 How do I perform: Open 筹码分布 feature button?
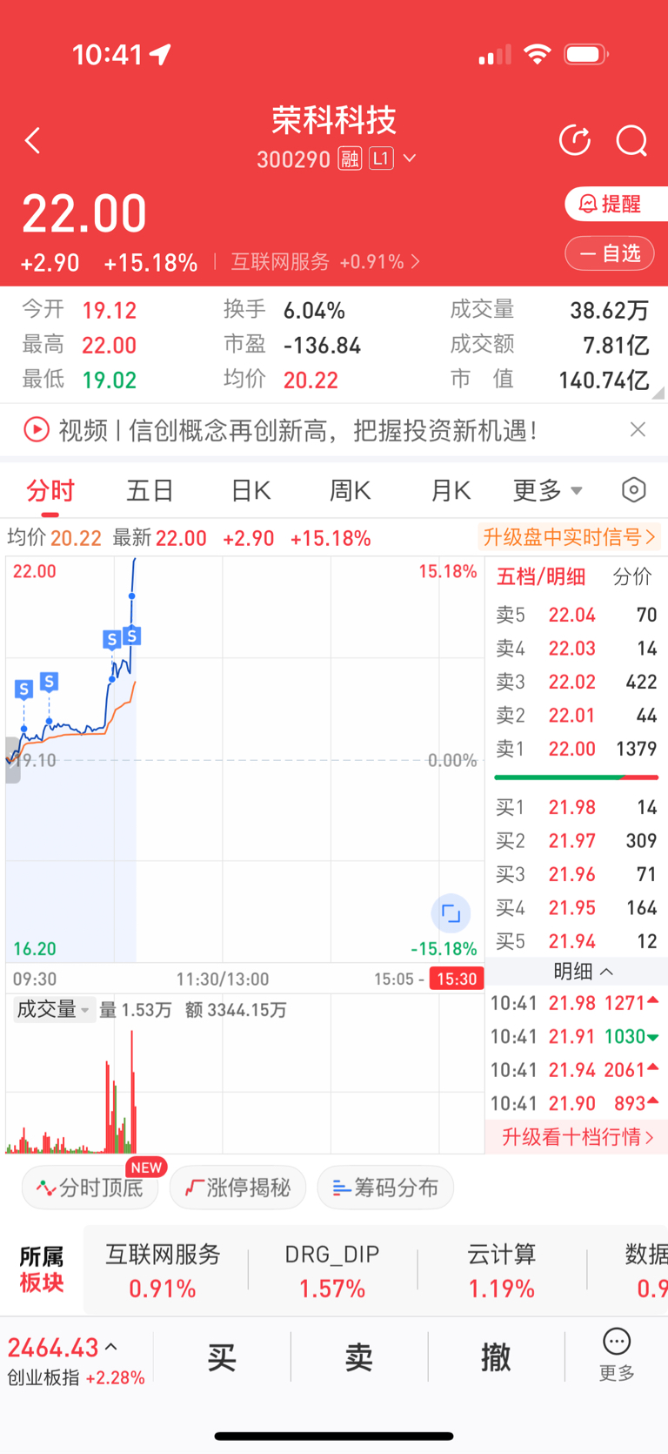point(385,1188)
